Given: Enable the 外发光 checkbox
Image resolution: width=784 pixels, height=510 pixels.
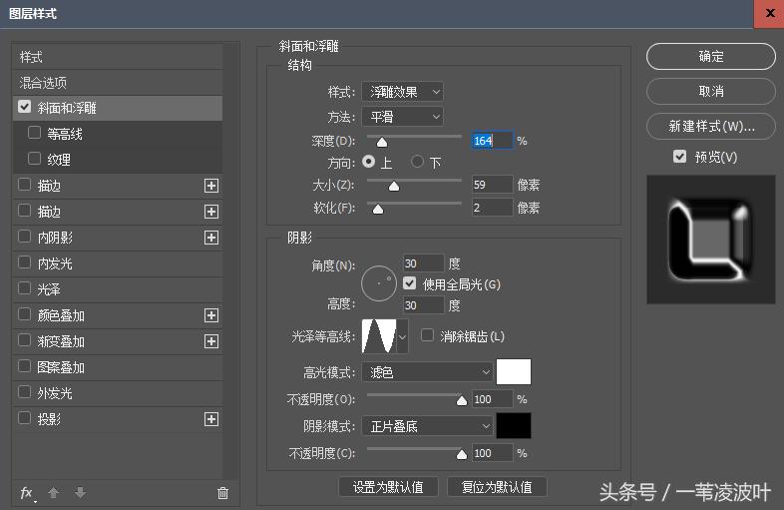Looking at the screenshot, I should point(25,392).
